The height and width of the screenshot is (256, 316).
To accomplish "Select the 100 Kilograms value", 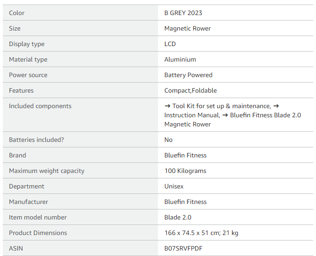I will (185, 171).
